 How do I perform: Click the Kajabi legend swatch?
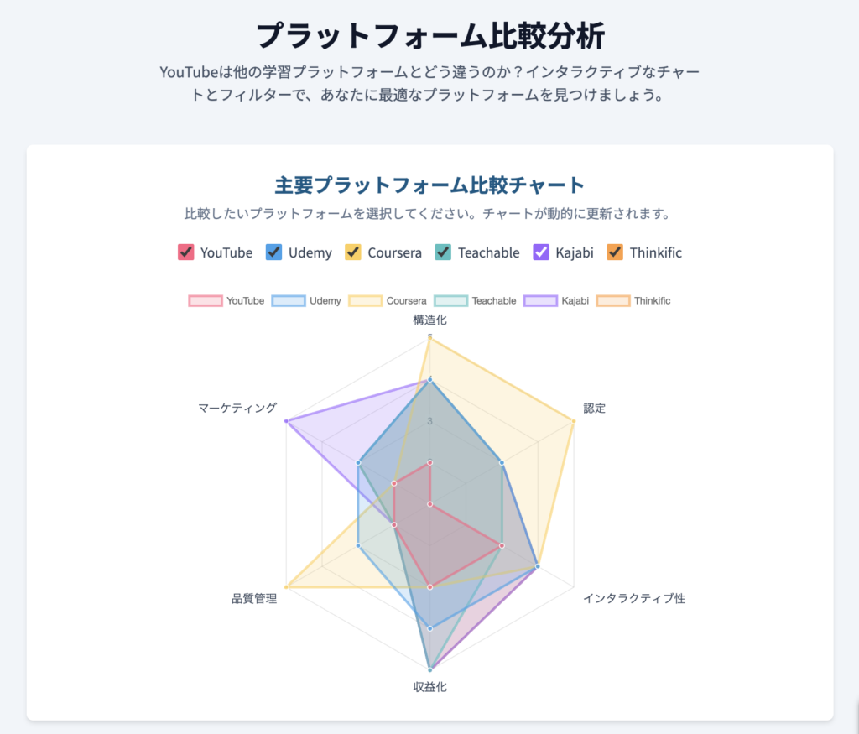(541, 300)
